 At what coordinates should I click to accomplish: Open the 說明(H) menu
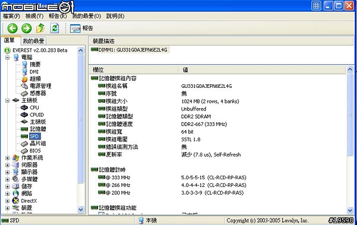pos(115,16)
